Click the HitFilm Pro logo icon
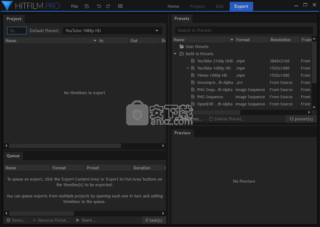Viewport: 320px width, 227px height. 7,6
